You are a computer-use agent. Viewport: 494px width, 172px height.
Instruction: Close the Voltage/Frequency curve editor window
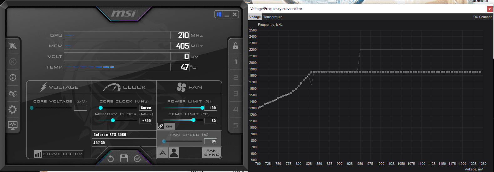(x=490, y=9)
